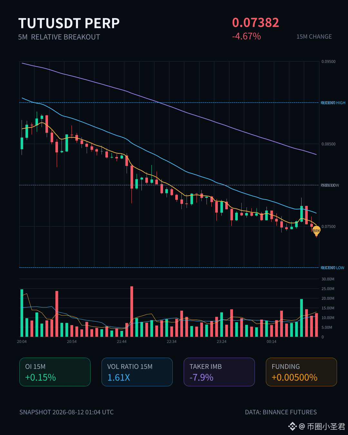348x435 pixels.
Task: Click the RECENT HIGH line label
Action: pyautogui.click(x=333, y=103)
